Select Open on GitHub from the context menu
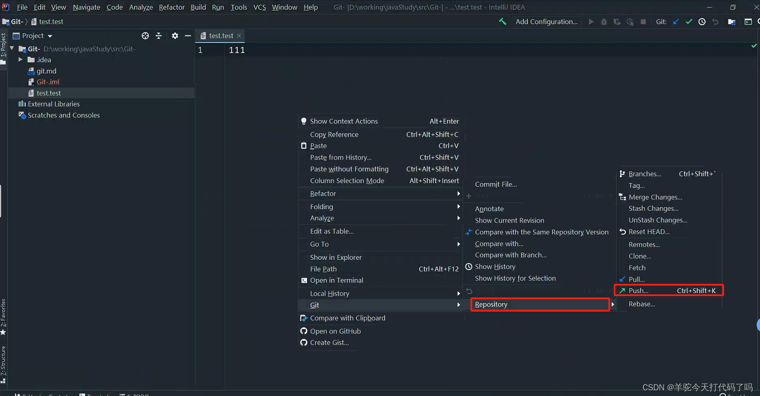Image resolution: width=760 pixels, height=396 pixels. click(336, 331)
